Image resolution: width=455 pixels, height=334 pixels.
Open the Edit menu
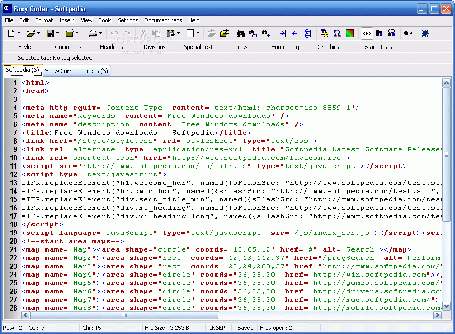pyautogui.click(x=24, y=20)
